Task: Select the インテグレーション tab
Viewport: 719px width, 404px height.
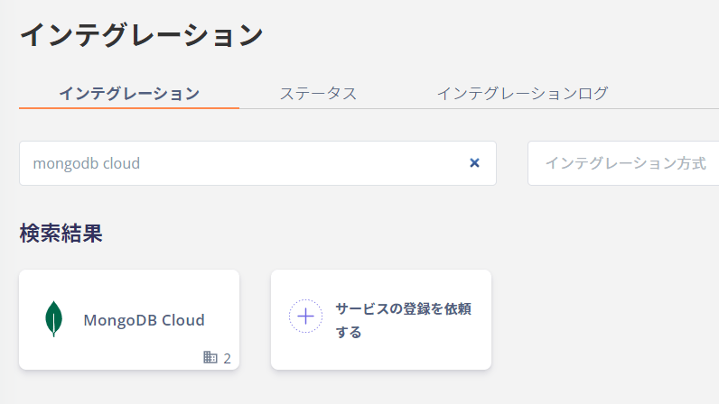Action: tap(129, 94)
